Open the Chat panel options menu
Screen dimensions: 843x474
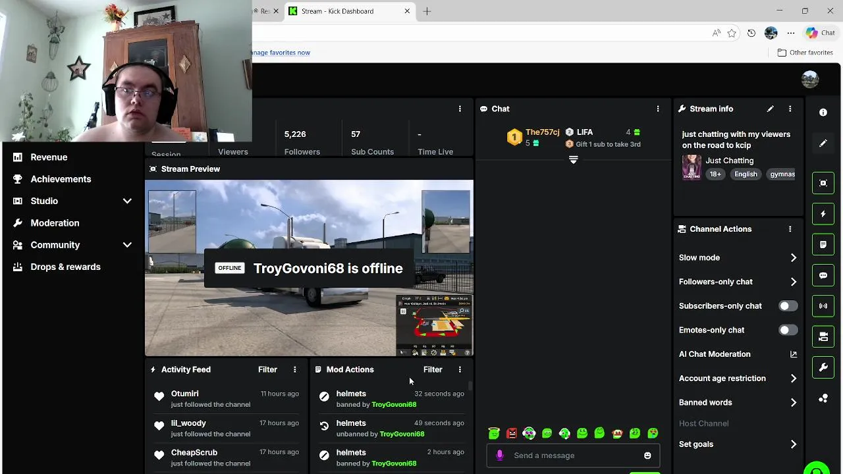pos(657,109)
